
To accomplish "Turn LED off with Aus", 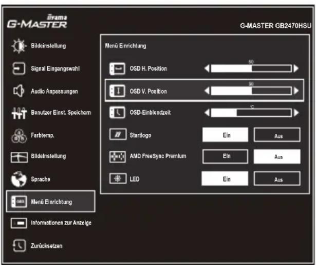I will (x=277, y=179).
